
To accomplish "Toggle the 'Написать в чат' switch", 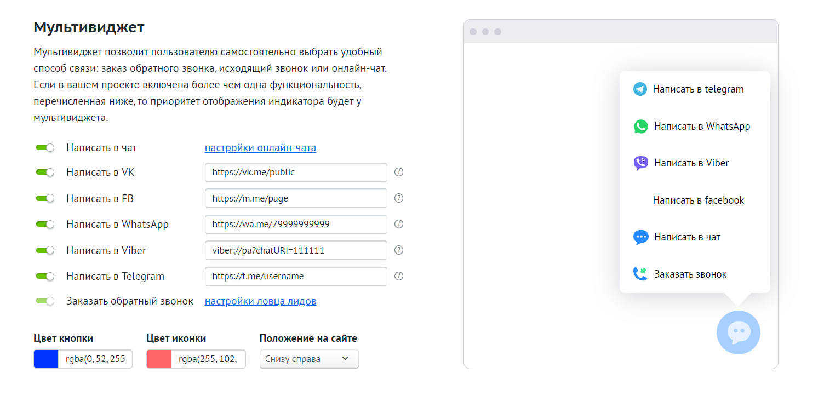I will point(45,148).
